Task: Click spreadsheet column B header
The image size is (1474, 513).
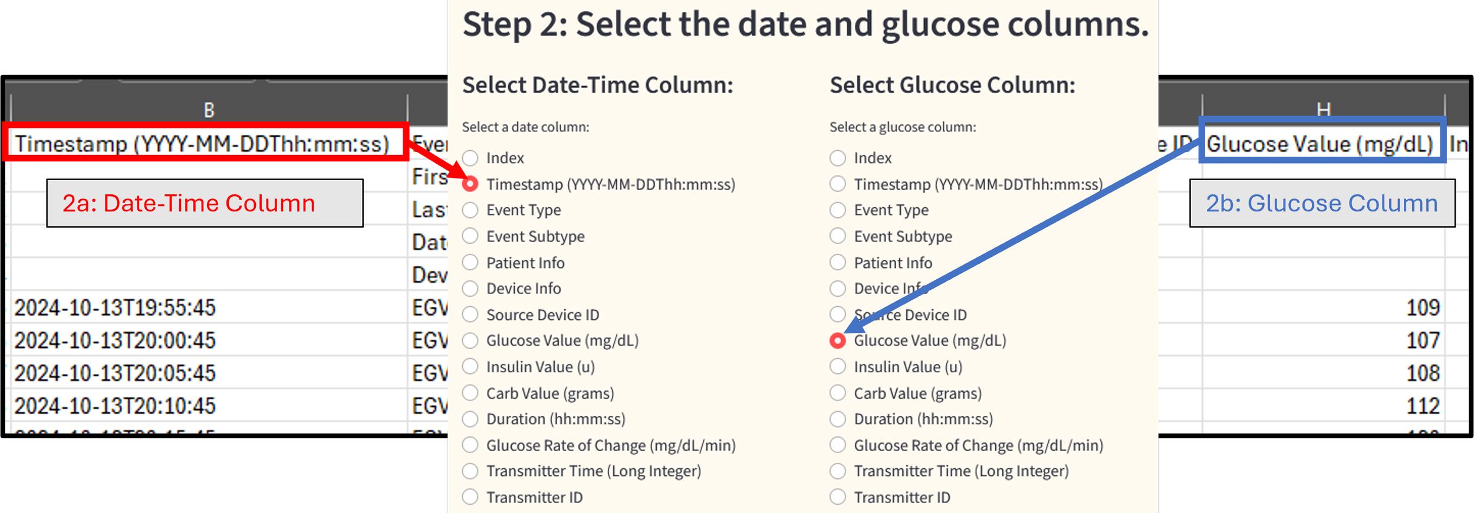Action: click(209, 110)
